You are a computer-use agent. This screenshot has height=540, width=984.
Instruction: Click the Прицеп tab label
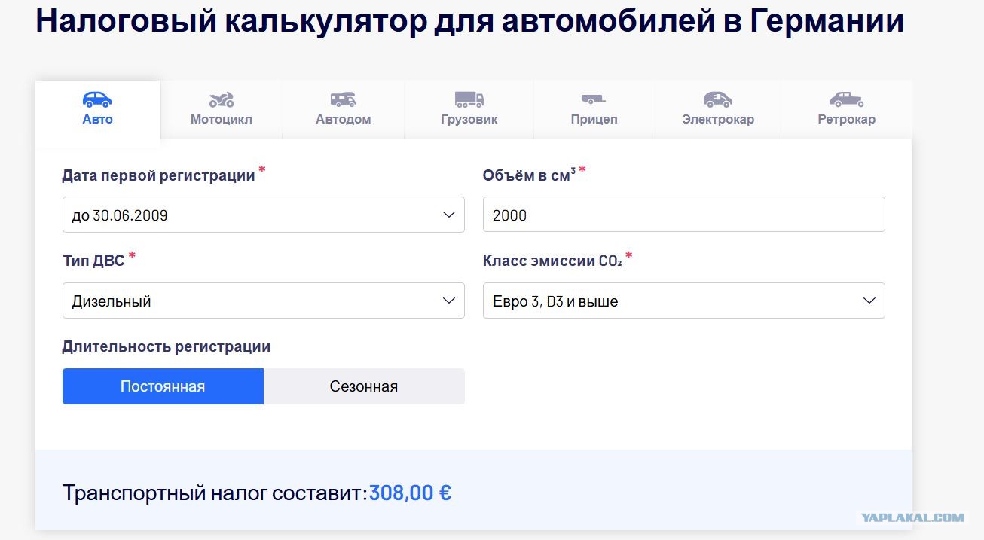594,119
